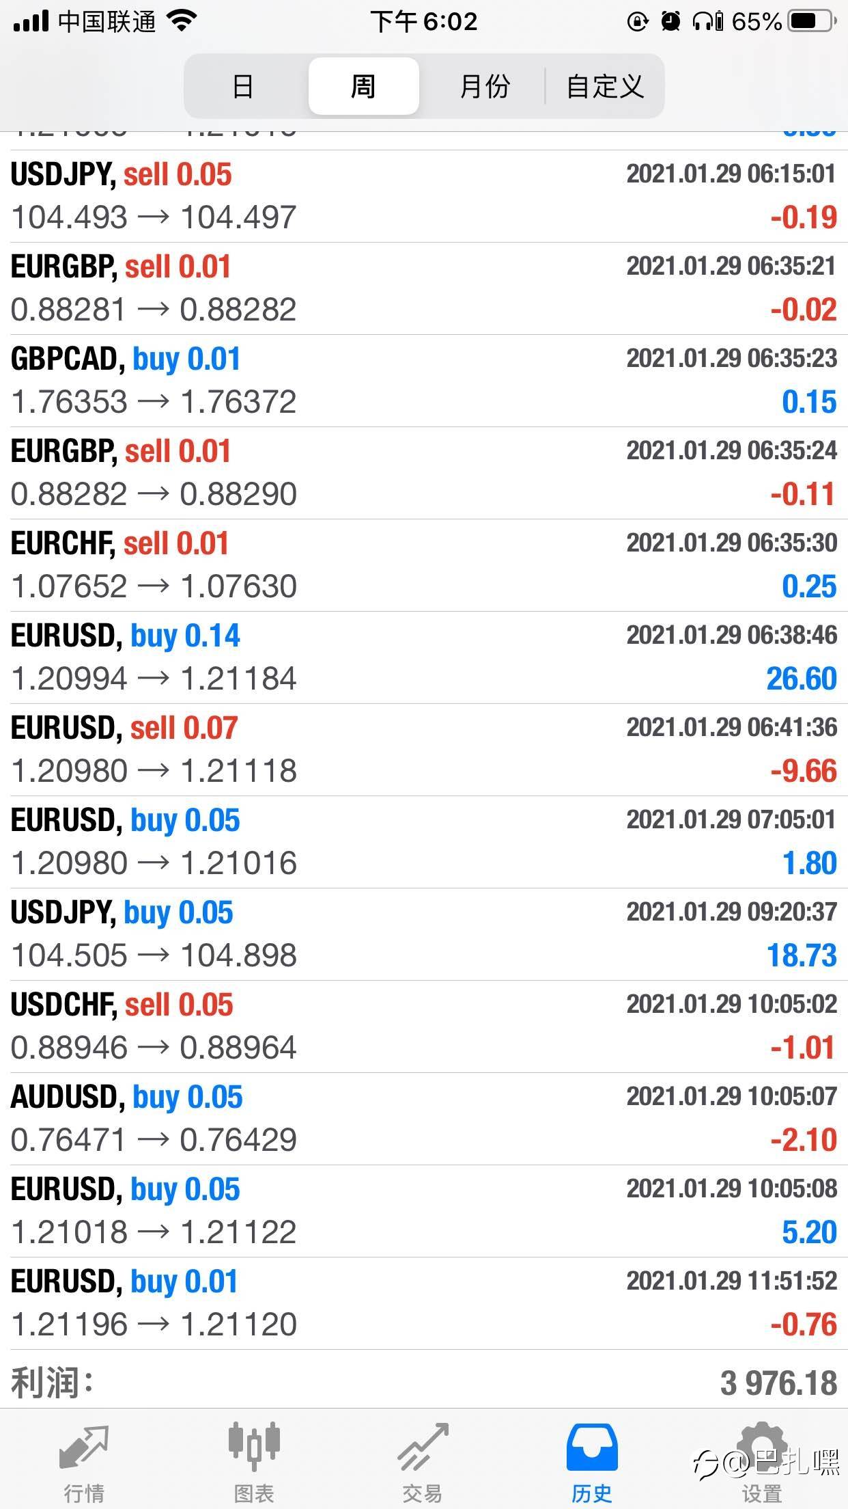Open the EURUSD buy 0.14 trade row
Image resolution: width=848 pixels, height=1509 pixels.
point(423,657)
